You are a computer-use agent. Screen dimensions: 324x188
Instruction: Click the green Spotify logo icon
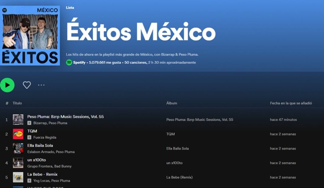click(x=69, y=62)
